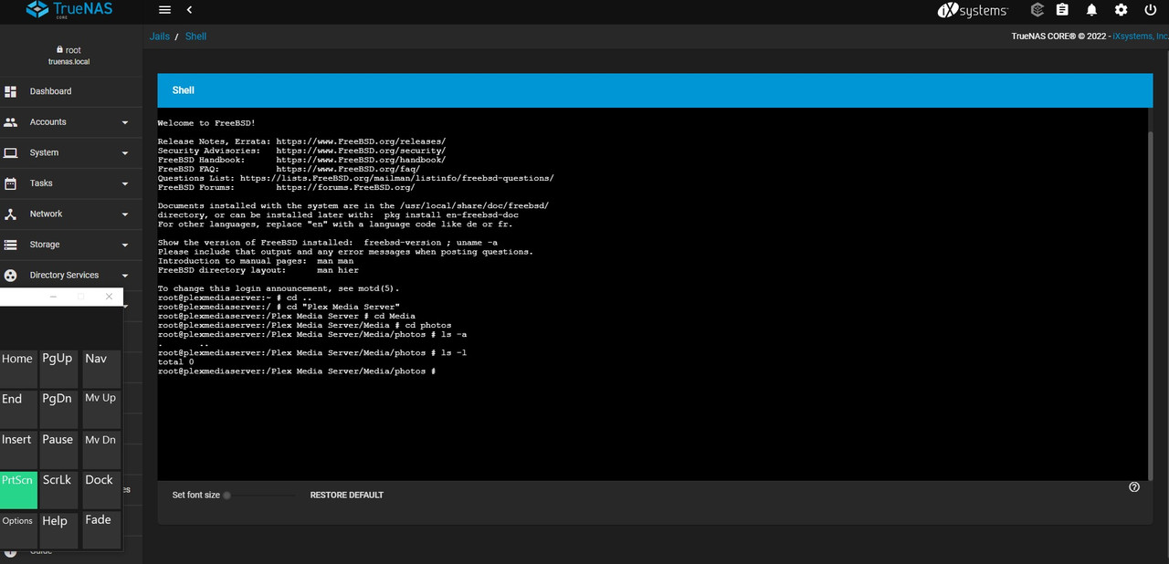The width and height of the screenshot is (1169, 564).
Task: Click the Tasks calendar icon
Action: click(x=11, y=183)
